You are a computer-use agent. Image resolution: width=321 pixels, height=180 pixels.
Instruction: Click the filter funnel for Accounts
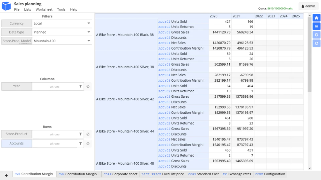(x=81, y=144)
